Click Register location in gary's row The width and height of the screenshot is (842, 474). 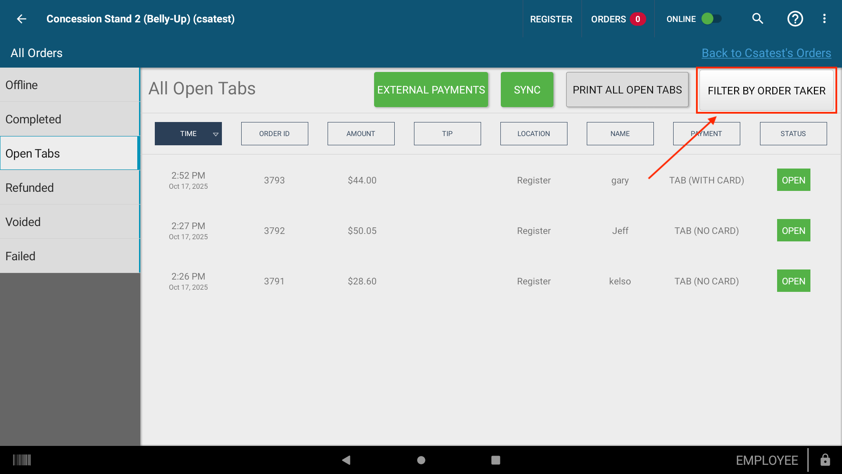[x=534, y=180]
